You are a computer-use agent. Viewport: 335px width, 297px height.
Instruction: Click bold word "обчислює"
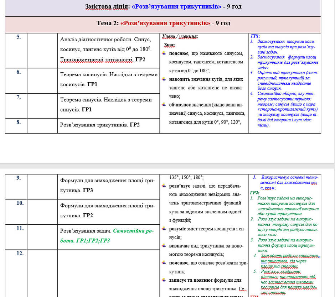coord(180,105)
